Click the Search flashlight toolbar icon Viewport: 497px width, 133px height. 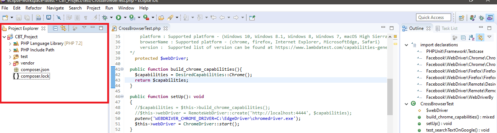point(170,17)
